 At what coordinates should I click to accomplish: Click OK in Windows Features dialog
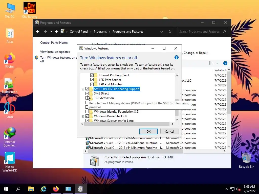pos(148,131)
